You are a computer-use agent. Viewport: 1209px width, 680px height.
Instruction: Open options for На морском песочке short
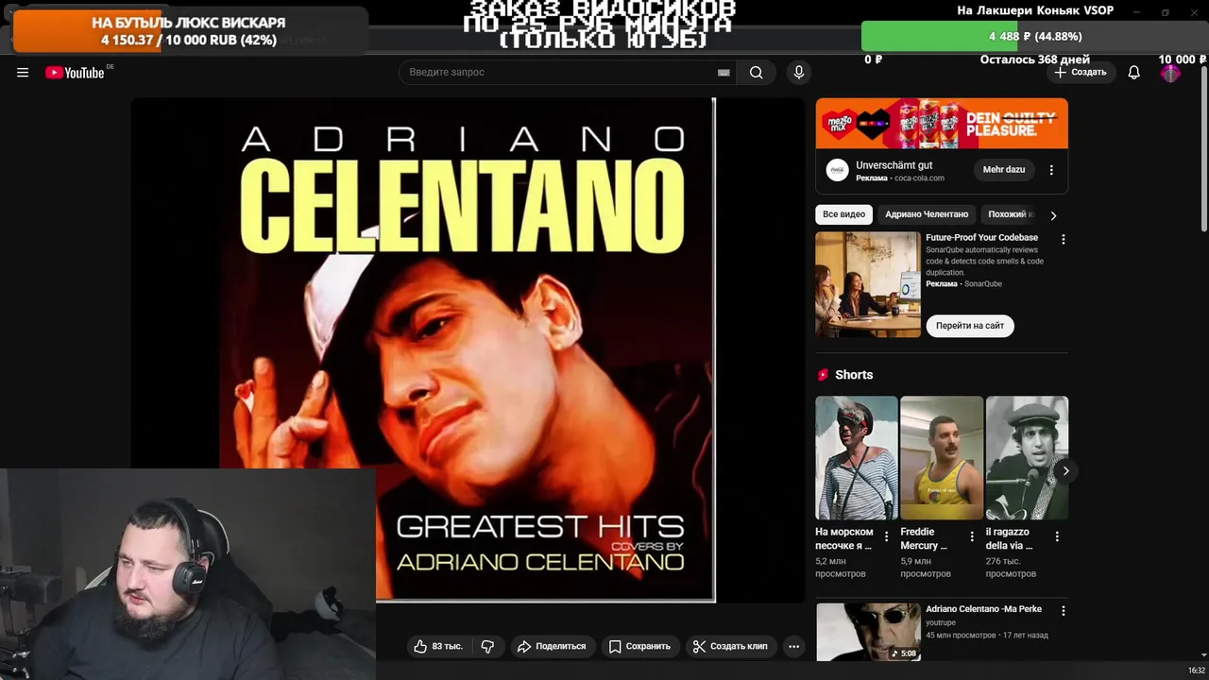pyautogui.click(x=886, y=536)
